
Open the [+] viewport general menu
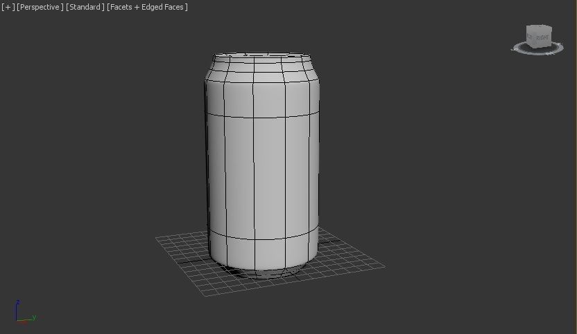click(x=8, y=7)
